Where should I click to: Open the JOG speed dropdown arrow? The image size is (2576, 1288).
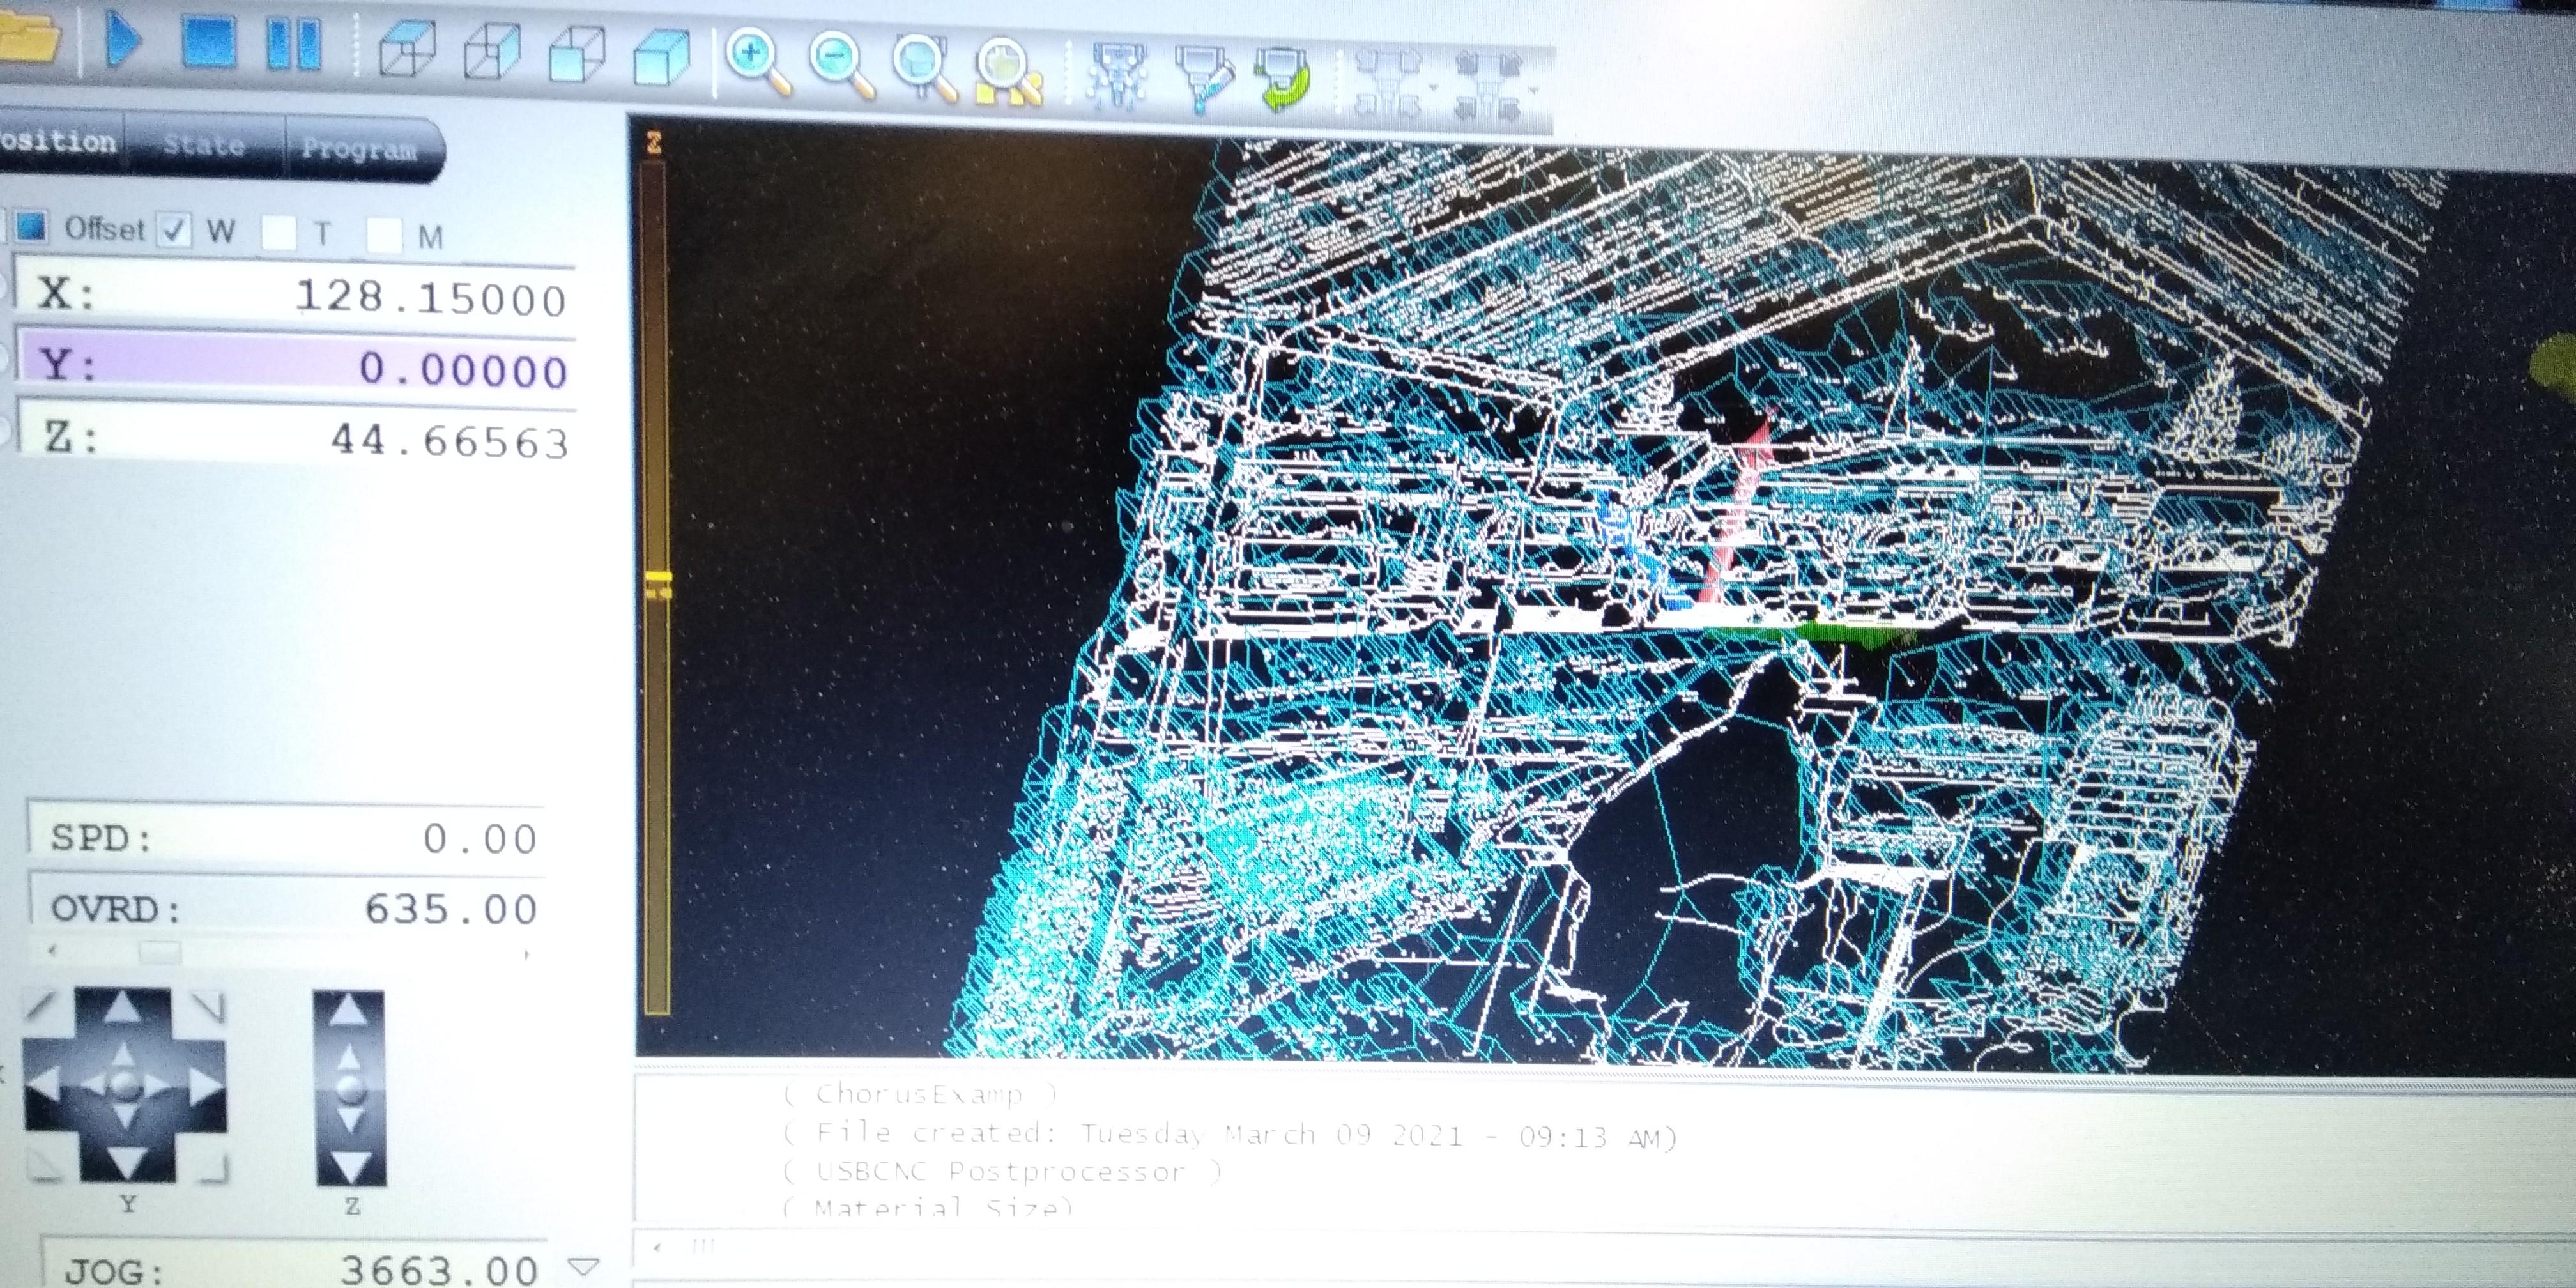pyautogui.click(x=583, y=1266)
